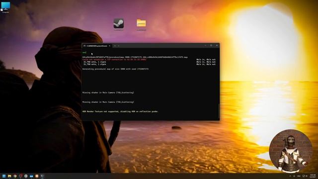Click 'HDR Render Texture not supported' line
Screen dimensions: 318x179
coord(120,111)
